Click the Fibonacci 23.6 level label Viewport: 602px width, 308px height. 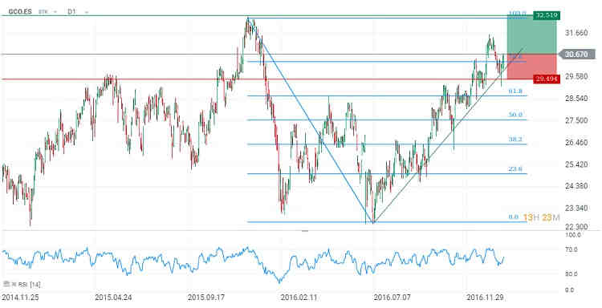[515, 168]
